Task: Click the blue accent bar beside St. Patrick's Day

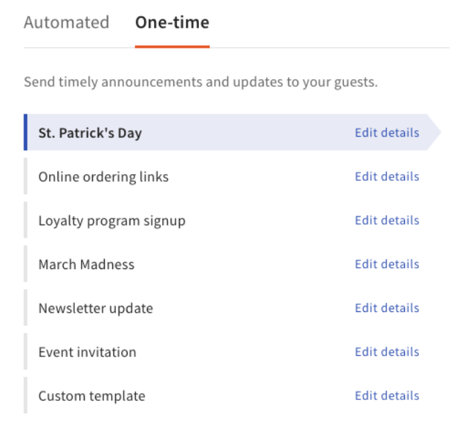Action: [26, 132]
